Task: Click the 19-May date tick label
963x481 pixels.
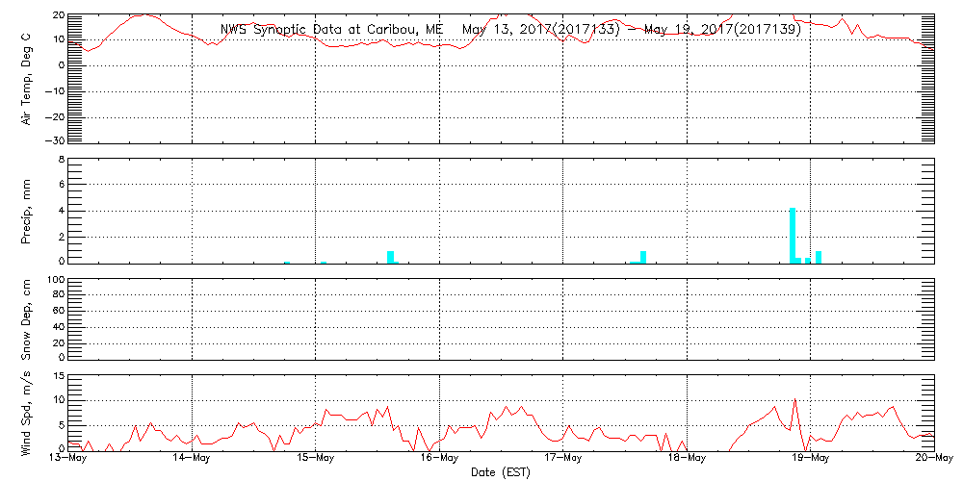Action: coord(810,459)
